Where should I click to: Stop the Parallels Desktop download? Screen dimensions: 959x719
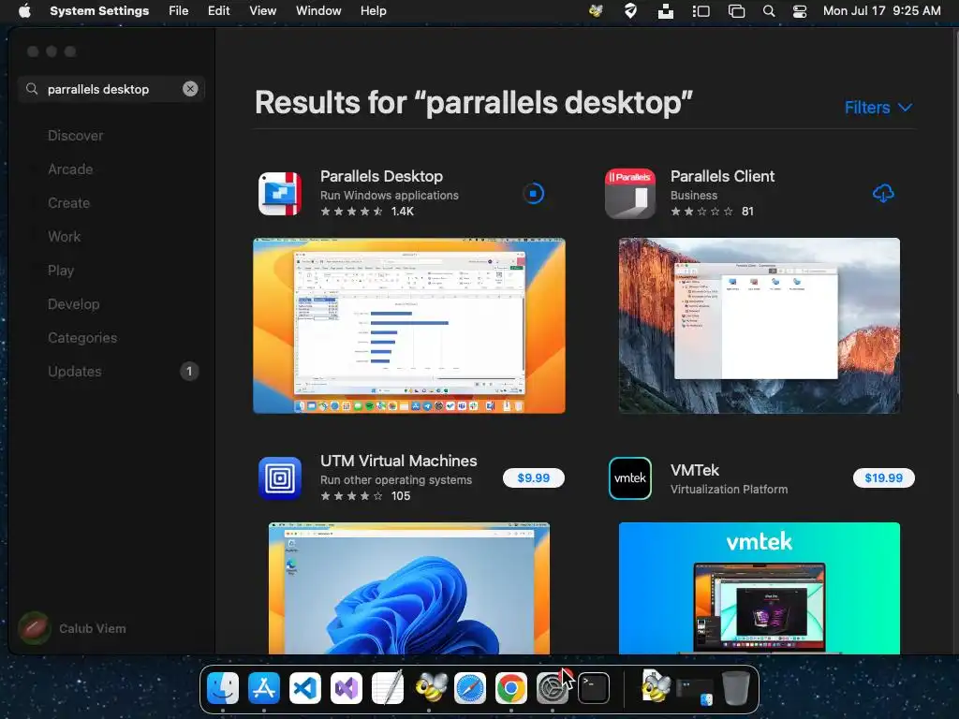coord(533,194)
